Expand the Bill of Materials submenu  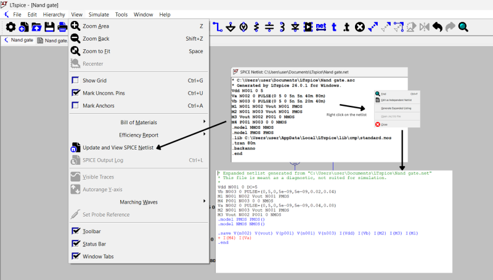(x=139, y=122)
